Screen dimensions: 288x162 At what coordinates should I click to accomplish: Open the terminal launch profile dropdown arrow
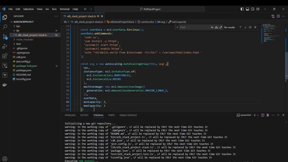point(258,115)
